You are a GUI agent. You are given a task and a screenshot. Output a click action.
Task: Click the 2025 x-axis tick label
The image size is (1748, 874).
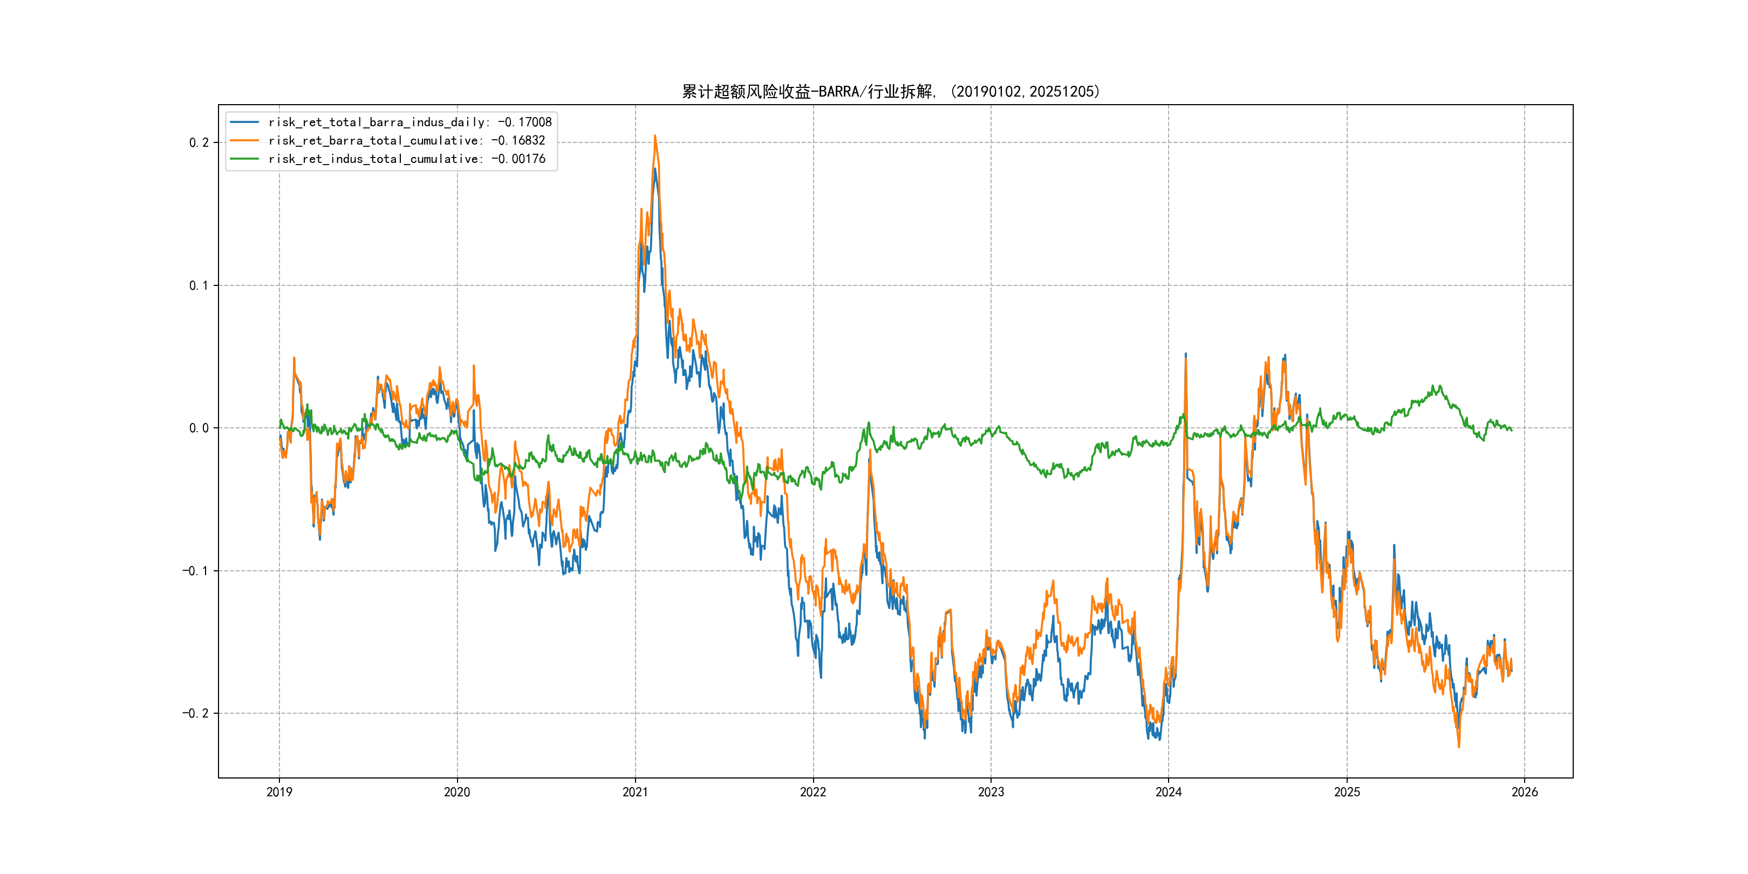tap(1347, 792)
